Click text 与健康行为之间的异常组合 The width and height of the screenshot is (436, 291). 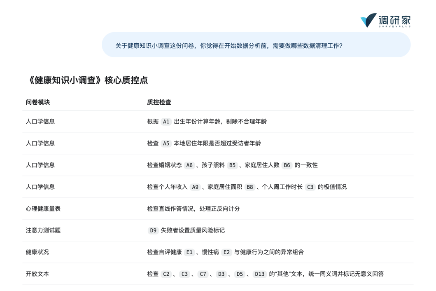click(x=269, y=252)
